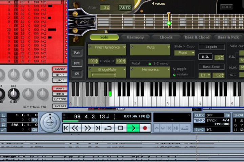Click the speaker icon in row 13

(16, 37)
